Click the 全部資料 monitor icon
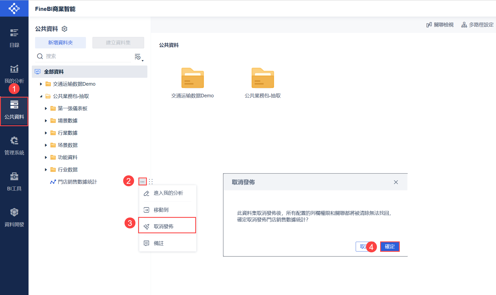This screenshot has height=295, width=496. [38, 72]
